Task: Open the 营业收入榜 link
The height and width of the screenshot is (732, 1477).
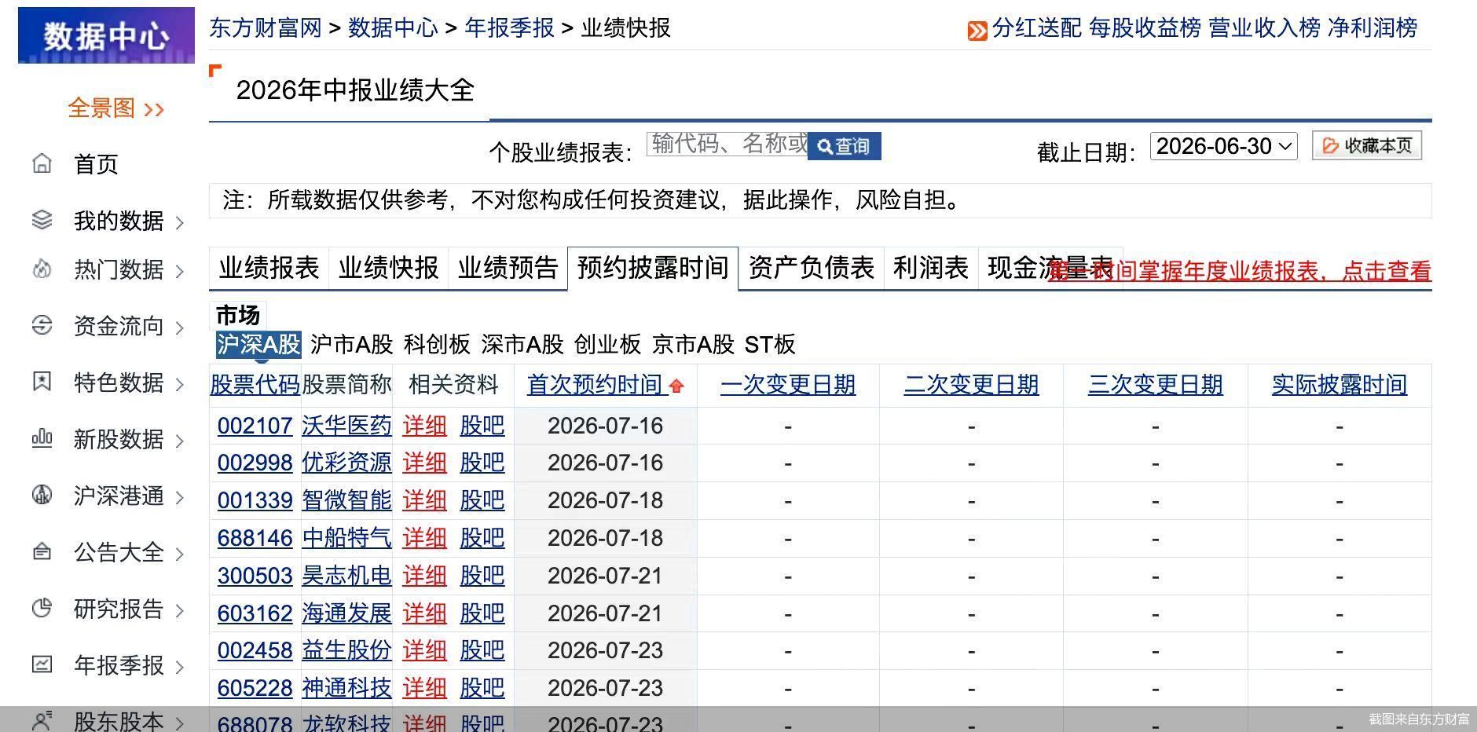Action: pos(1264,27)
